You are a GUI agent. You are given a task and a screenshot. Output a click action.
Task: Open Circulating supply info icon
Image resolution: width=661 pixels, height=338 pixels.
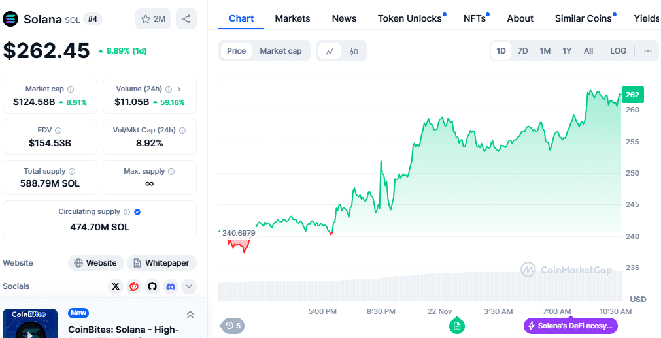(127, 211)
